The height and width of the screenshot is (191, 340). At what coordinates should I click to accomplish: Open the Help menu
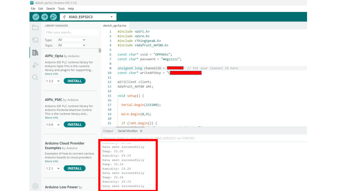coord(71,9)
